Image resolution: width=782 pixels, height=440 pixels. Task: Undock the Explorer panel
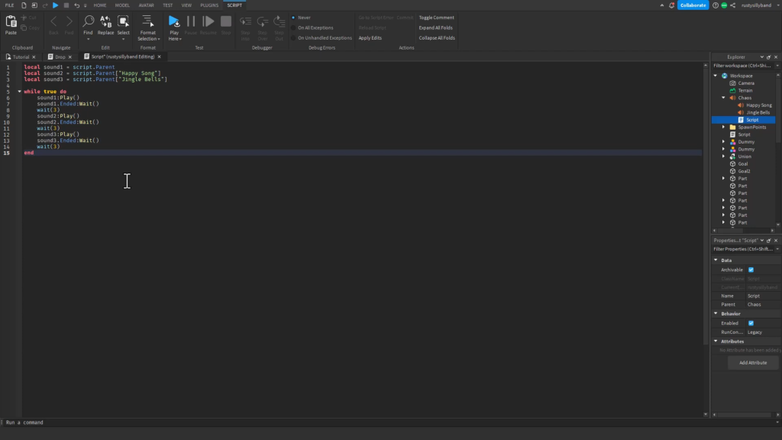pyautogui.click(x=768, y=57)
